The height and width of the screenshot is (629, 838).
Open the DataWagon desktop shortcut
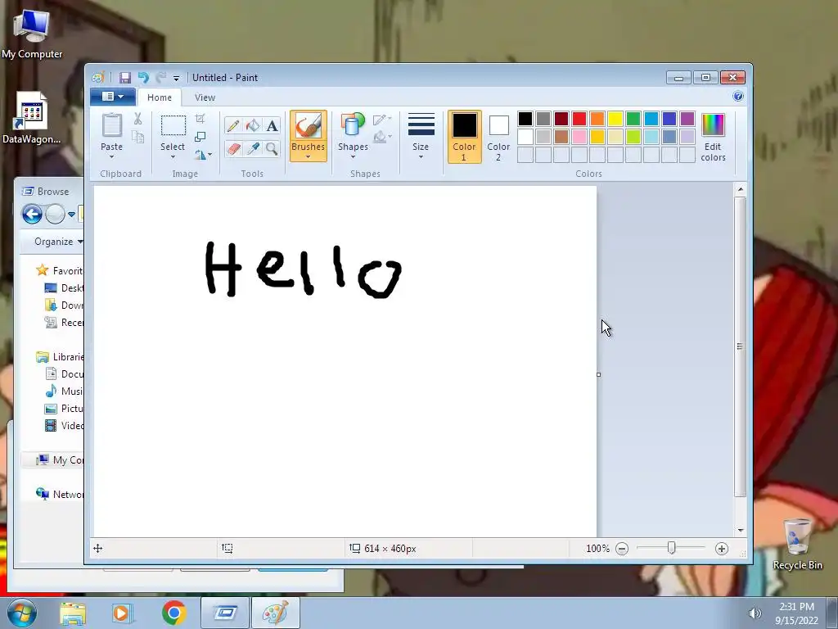(32, 119)
